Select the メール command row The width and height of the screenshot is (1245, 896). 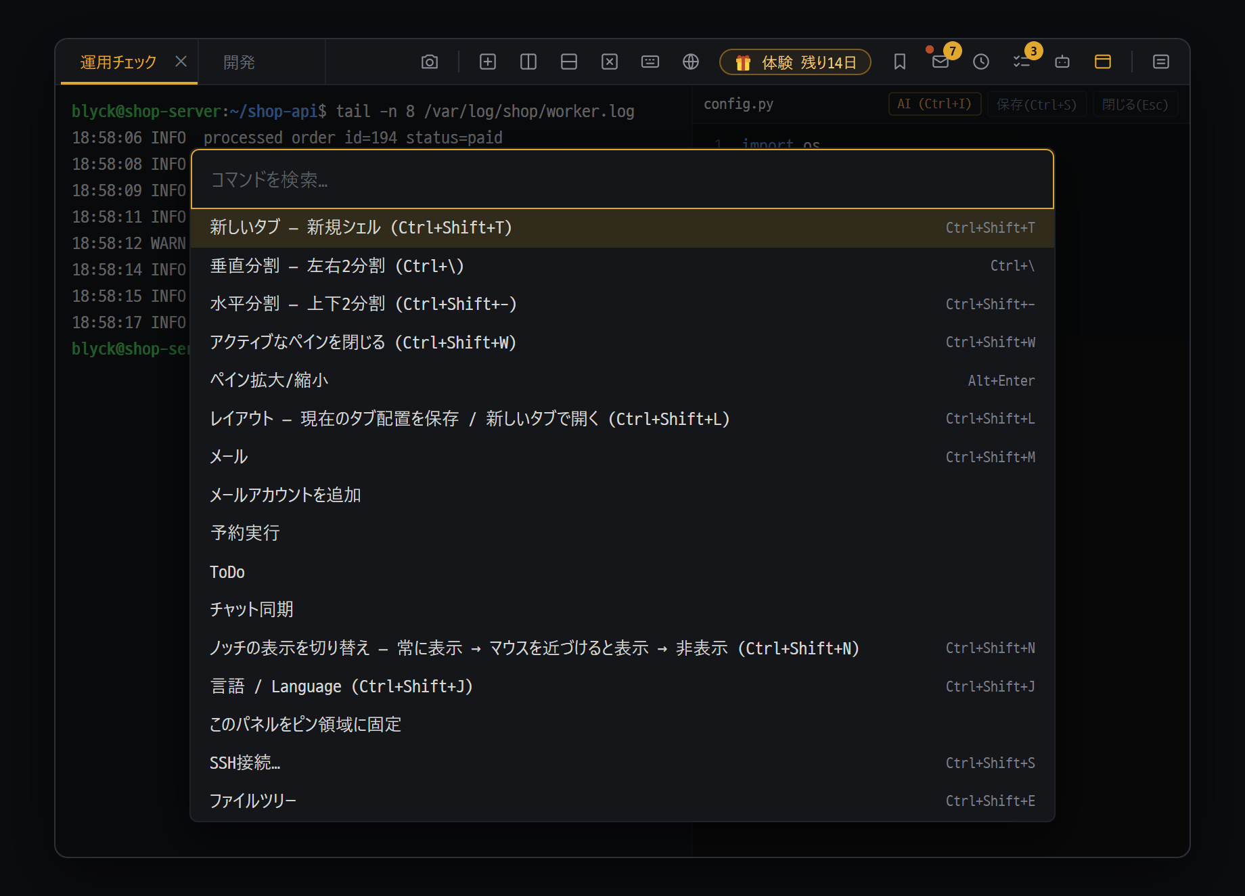pos(622,457)
